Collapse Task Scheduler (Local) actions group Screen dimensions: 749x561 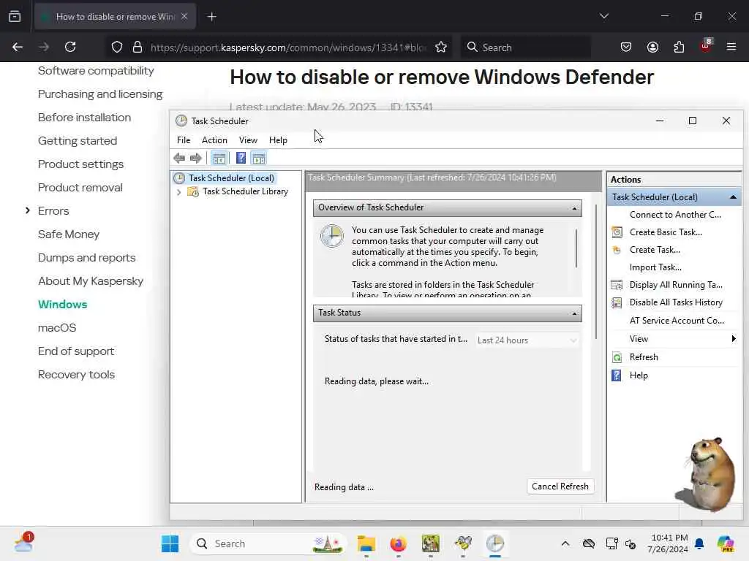(733, 197)
